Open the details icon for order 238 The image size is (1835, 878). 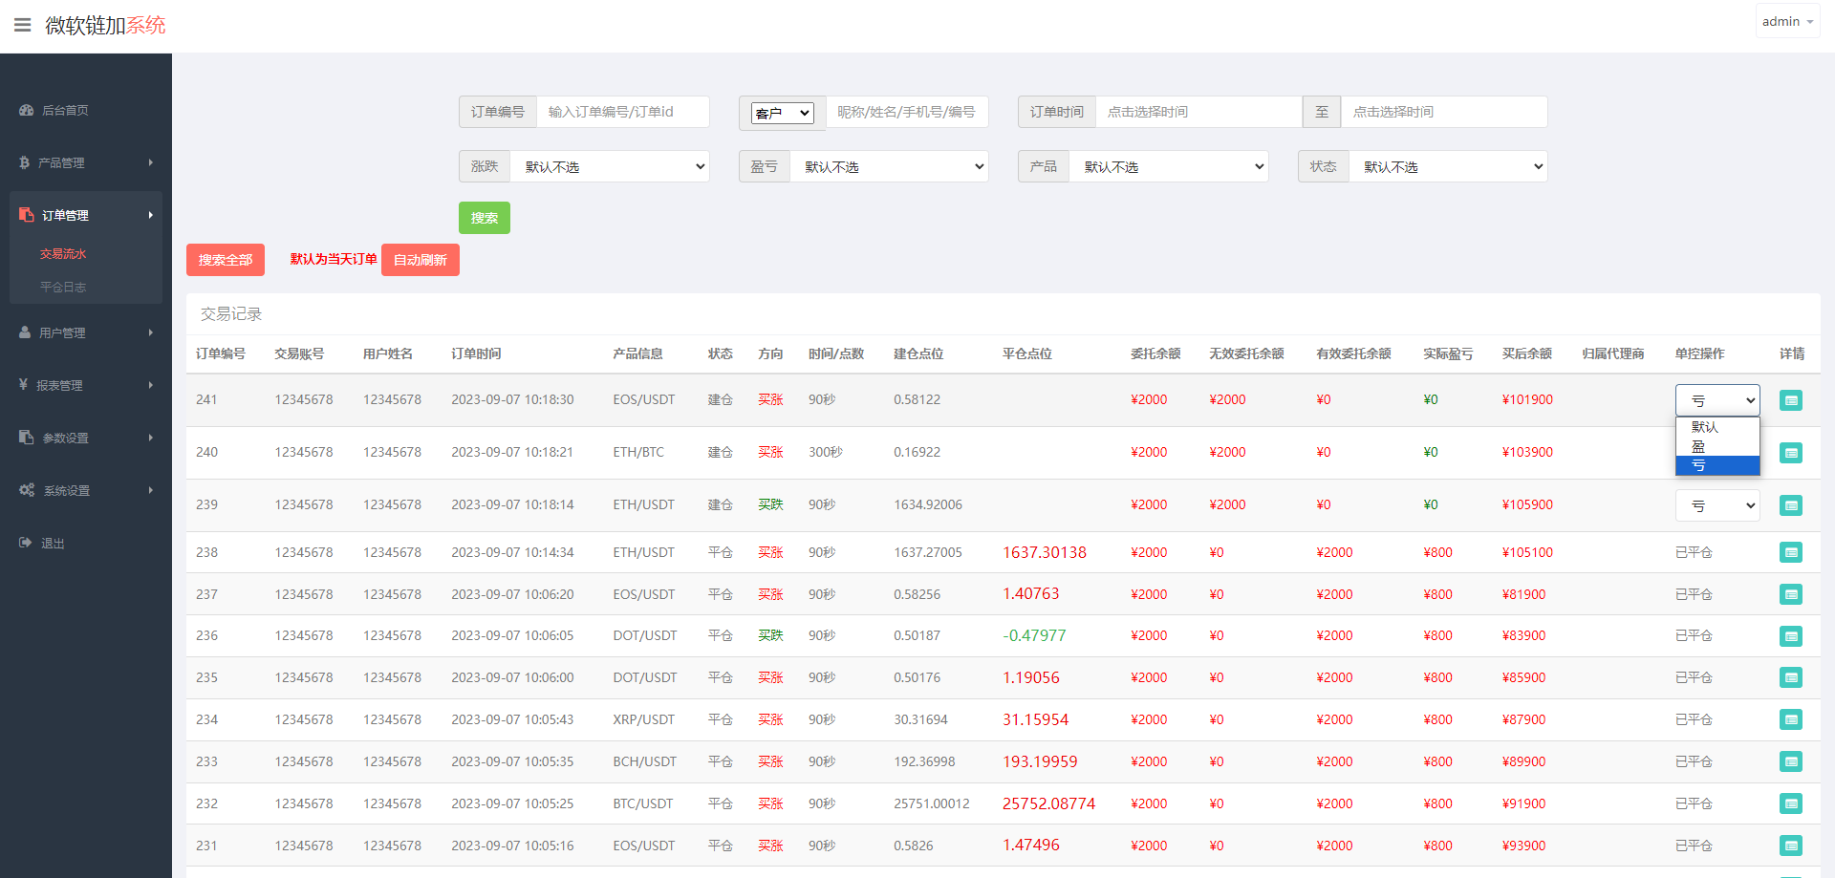click(1791, 552)
